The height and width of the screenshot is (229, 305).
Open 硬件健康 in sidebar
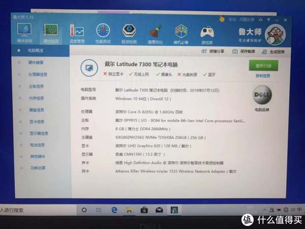[x=36, y=63]
